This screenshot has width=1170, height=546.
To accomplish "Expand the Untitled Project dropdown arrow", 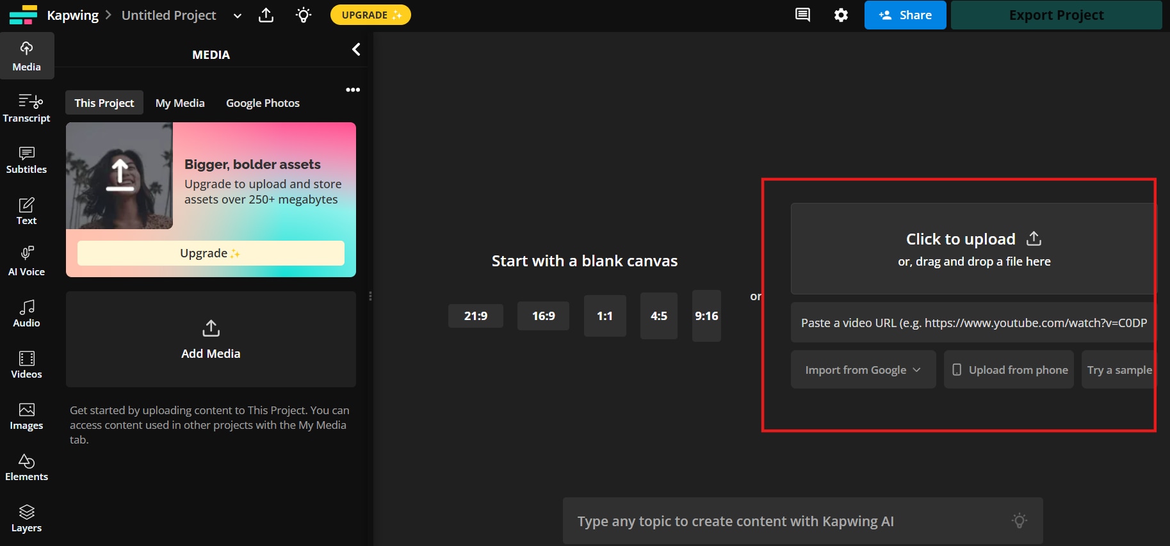I will click(238, 15).
